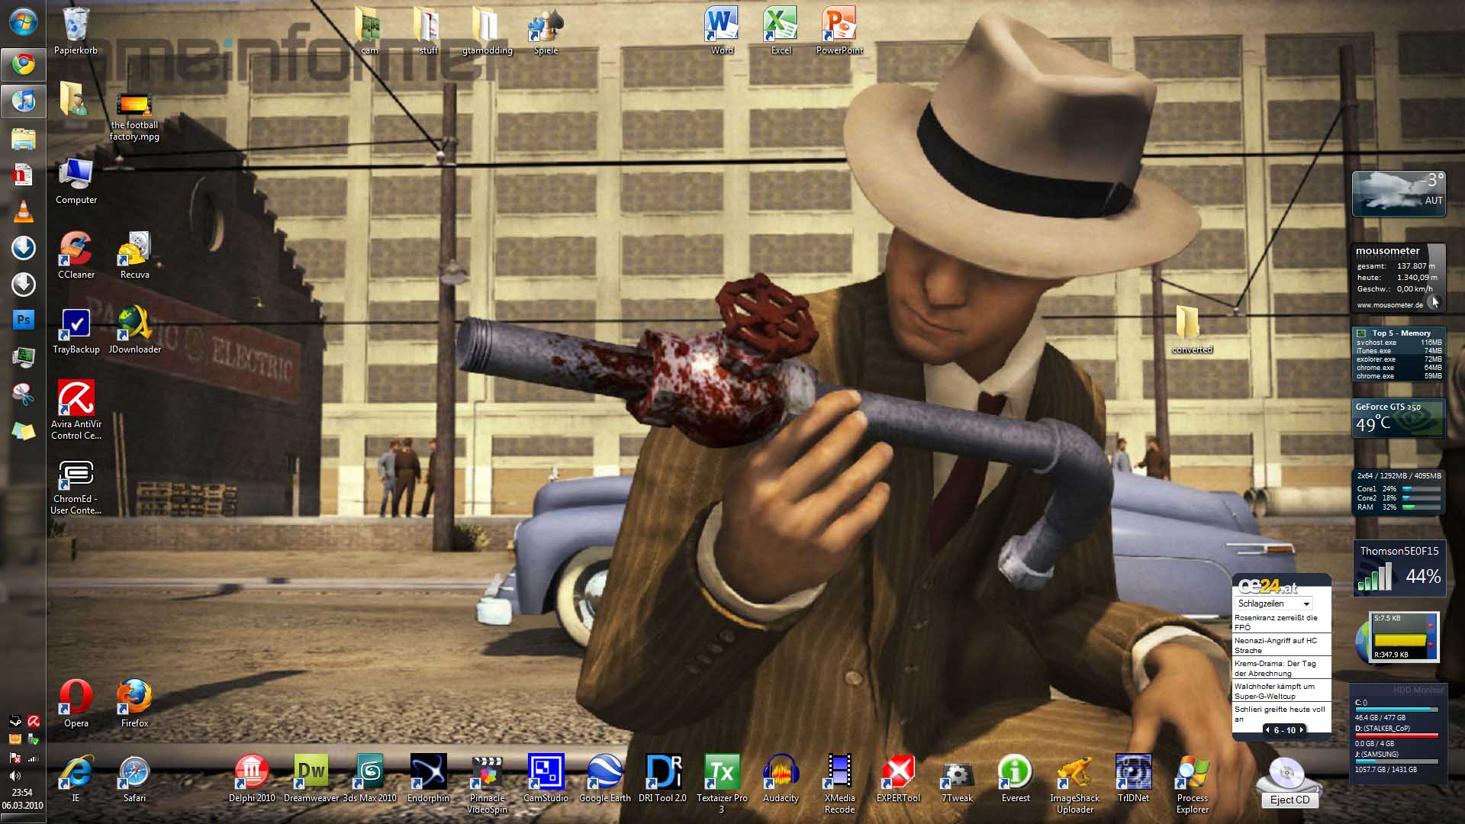Click the volume speaker tray icon
The width and height of the screenshot is (1465, 824).
(x=14, y=776)
